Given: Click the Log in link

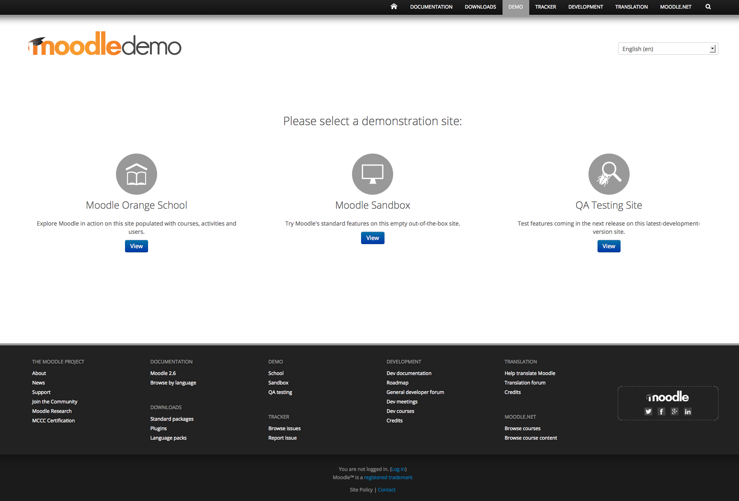Looking at the screenshot, I should click(398, 469).
